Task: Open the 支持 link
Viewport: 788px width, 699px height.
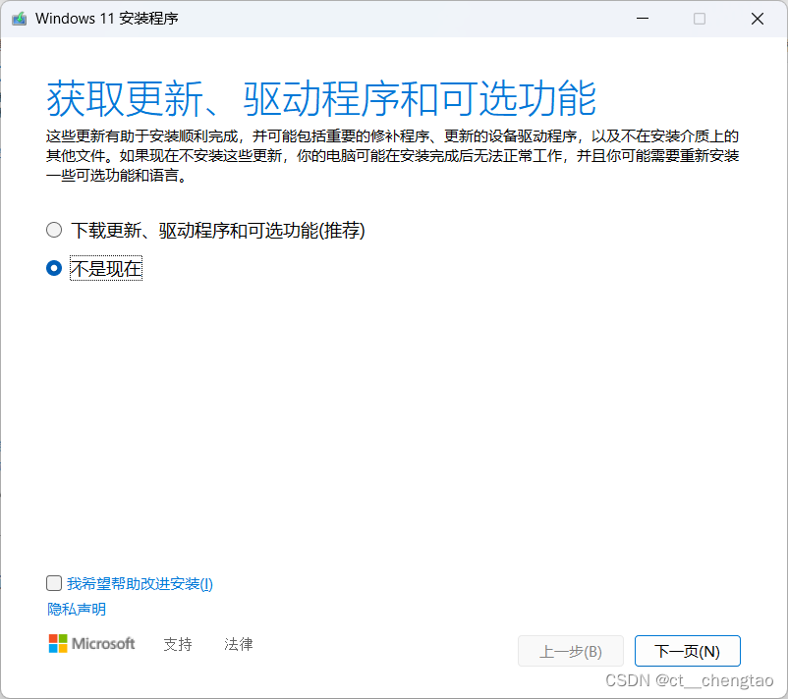Action: coord(178,644)
